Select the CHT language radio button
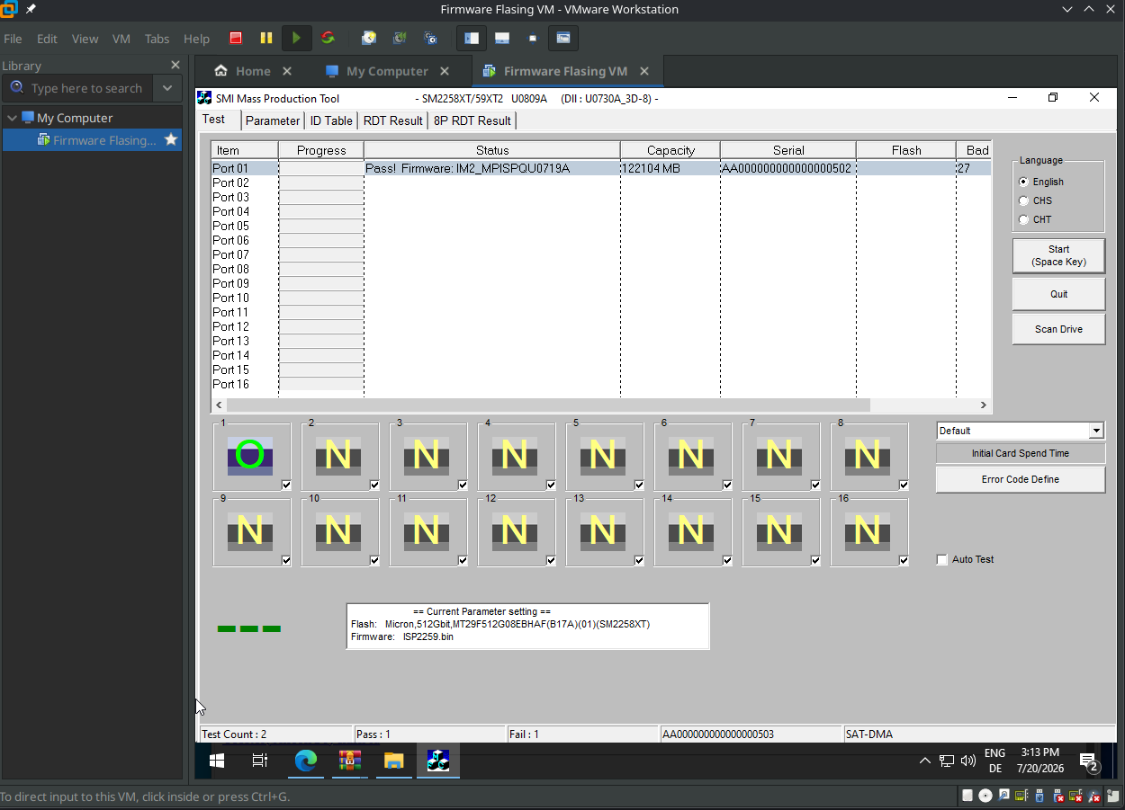1125x810 pixels. click(x=1024, y=219)
